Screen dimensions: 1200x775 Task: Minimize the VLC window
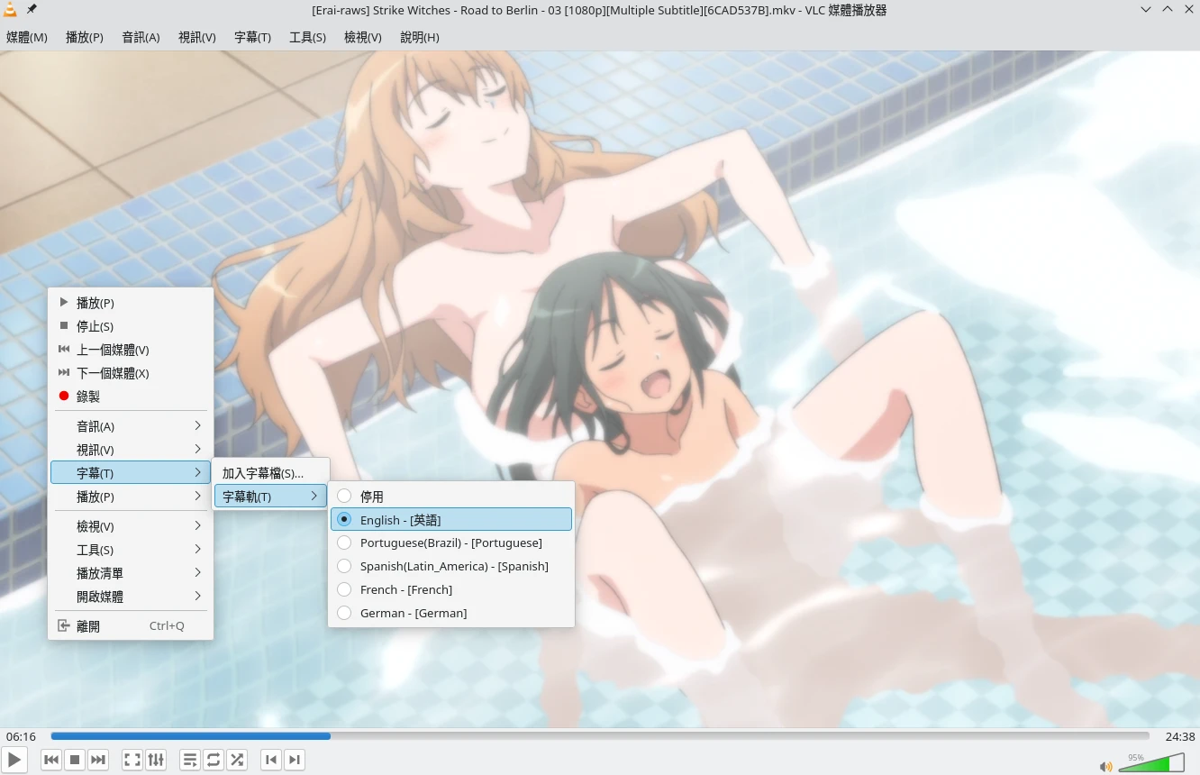click(1146, 9)
